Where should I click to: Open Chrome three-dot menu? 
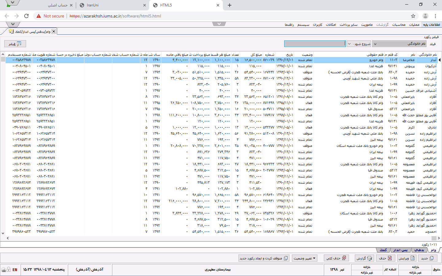coord(435,16)
